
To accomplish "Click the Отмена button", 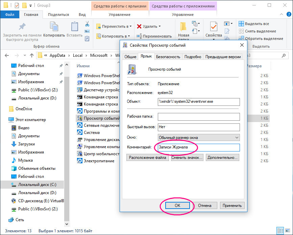I will [205, 206].
